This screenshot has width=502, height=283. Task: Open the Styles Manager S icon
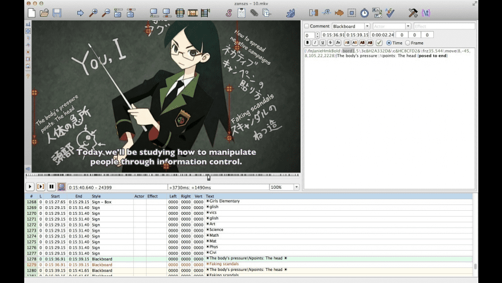228,13
